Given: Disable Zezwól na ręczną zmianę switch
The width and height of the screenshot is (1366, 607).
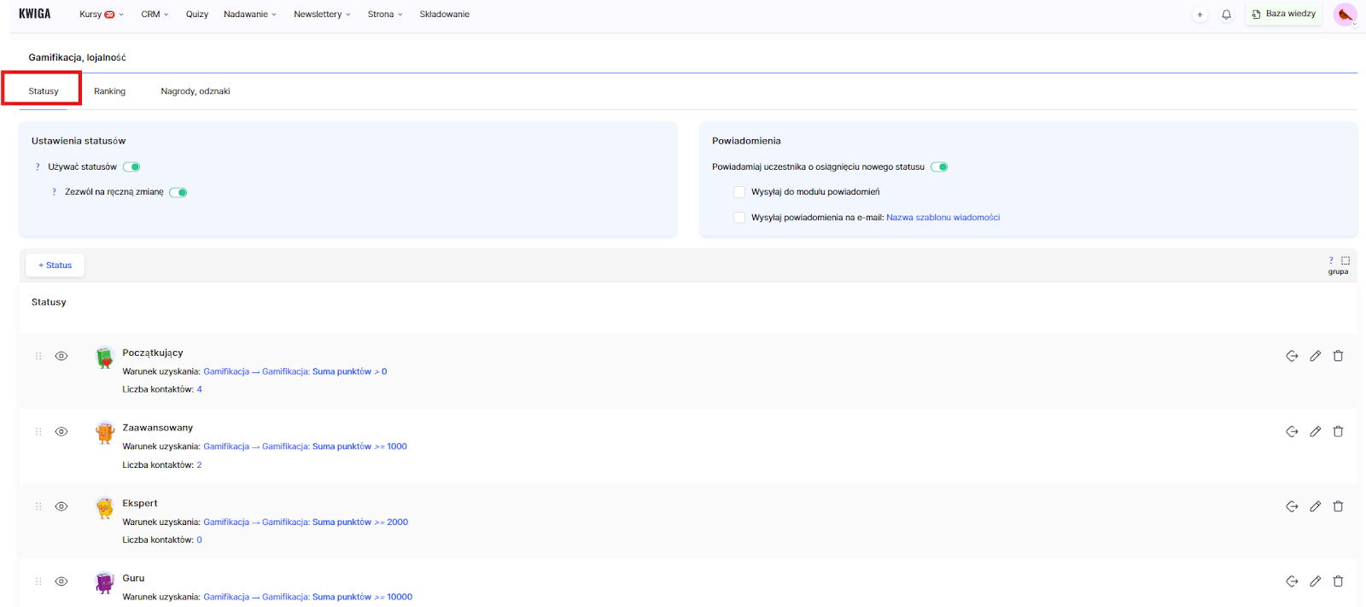Looking at the screenshot, I should tap(178, 192).
